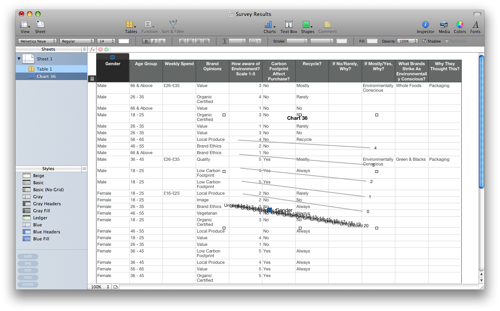This screenshot has width=500, height=311.
Task: Cancel formula edit with red X
Action: click(100, 50)
